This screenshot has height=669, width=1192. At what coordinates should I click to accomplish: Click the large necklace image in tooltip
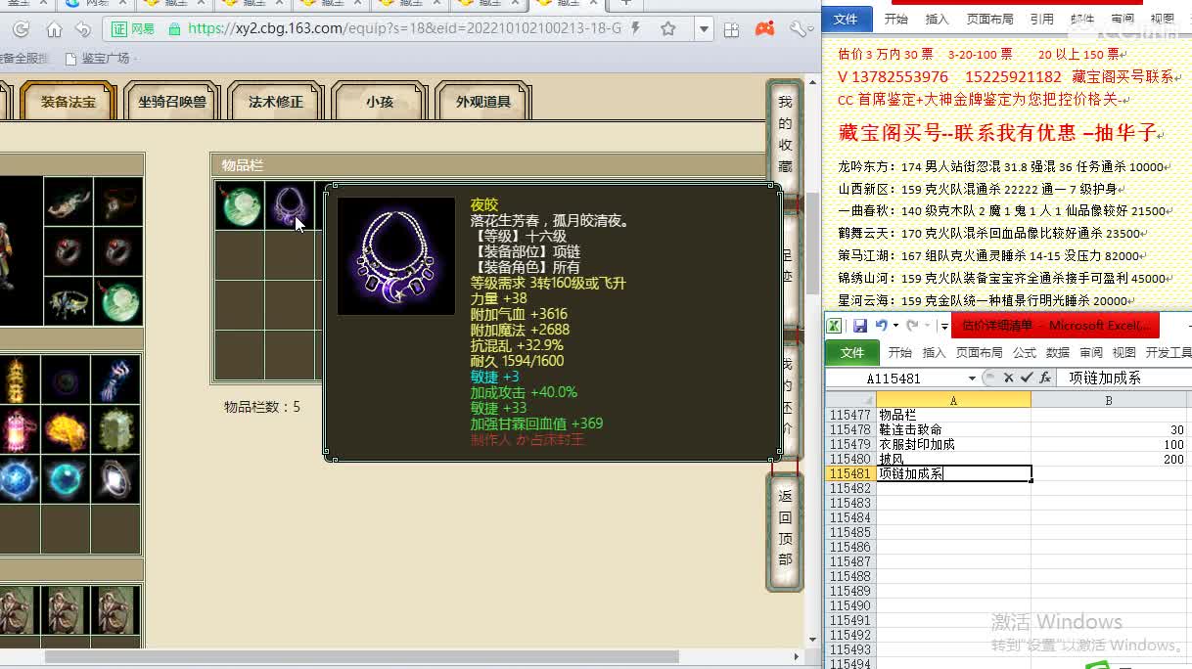pyautogui.click(x=396, y=256)
